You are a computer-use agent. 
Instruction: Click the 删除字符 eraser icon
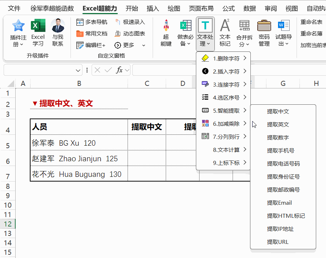click(205, 58)
